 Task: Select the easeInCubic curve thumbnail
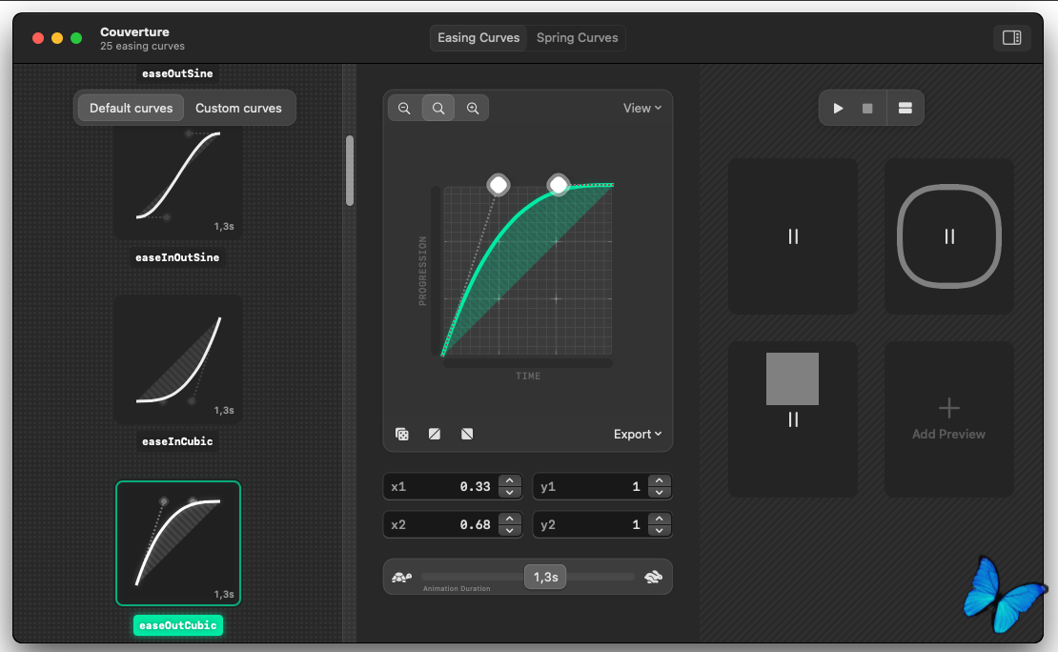tap(178, 359)
